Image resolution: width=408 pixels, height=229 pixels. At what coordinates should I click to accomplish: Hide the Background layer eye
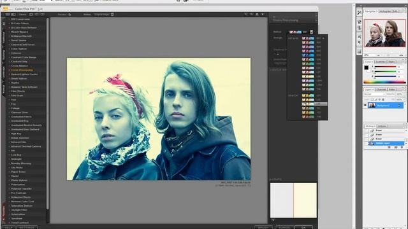365,105
